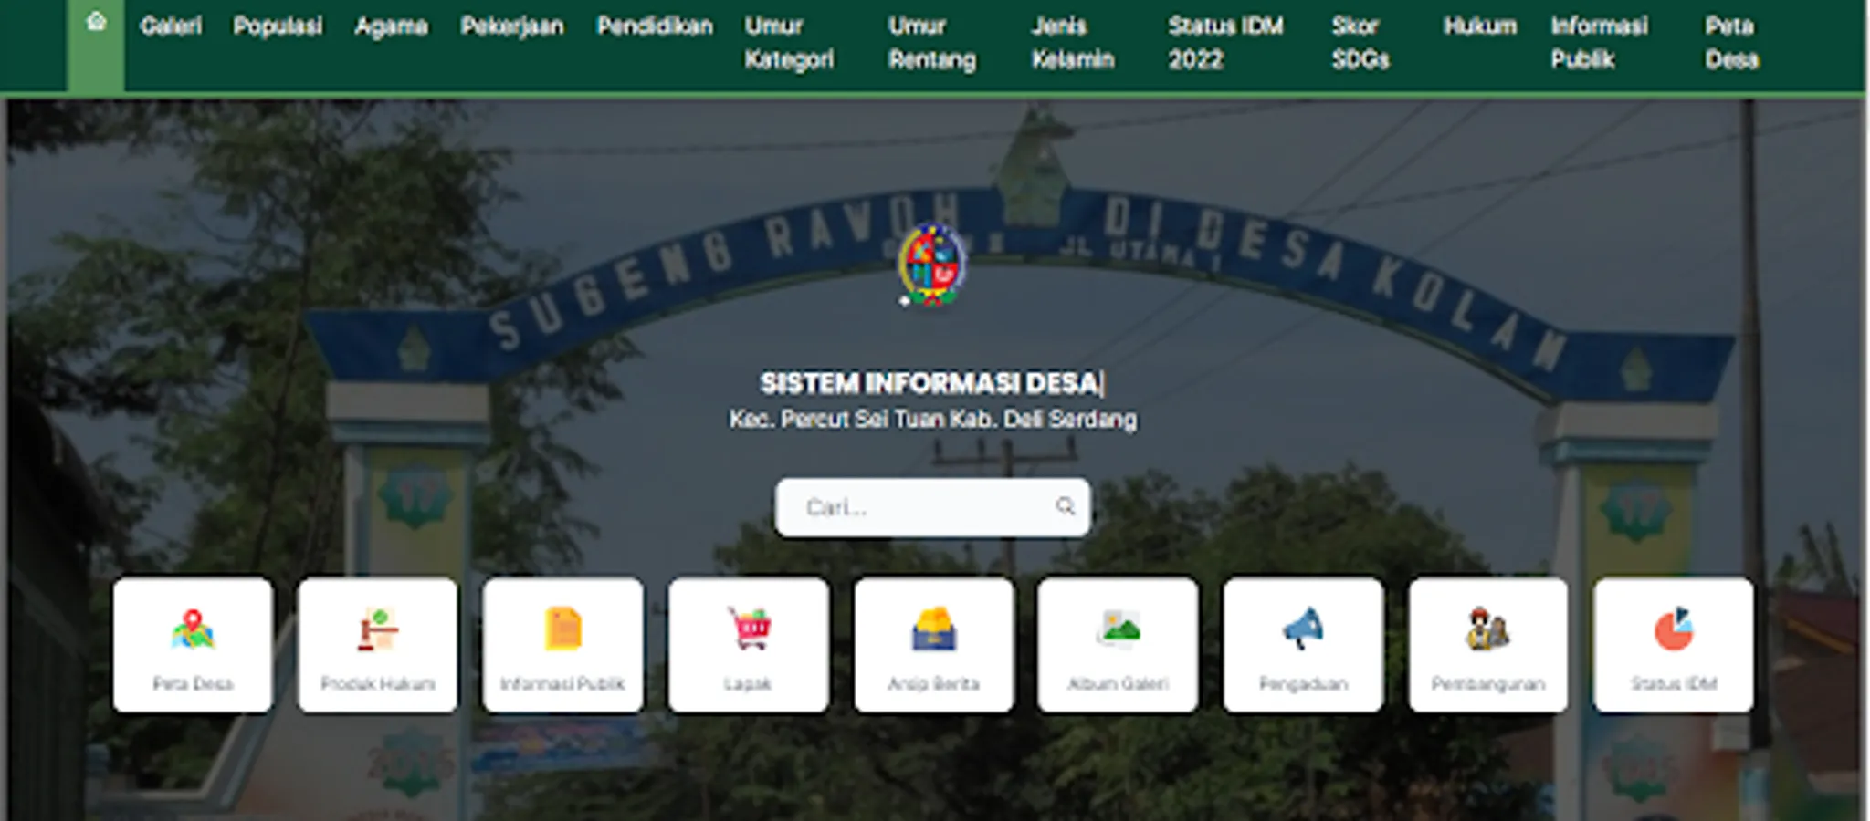Screen dimensions: 1870x821
Task: Open the Galeri menu
Action: [171, 26]
